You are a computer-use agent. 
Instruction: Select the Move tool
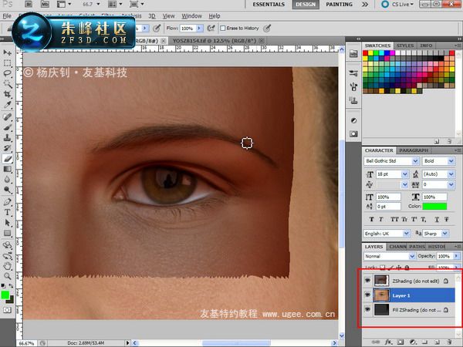(x=7, y=52)
